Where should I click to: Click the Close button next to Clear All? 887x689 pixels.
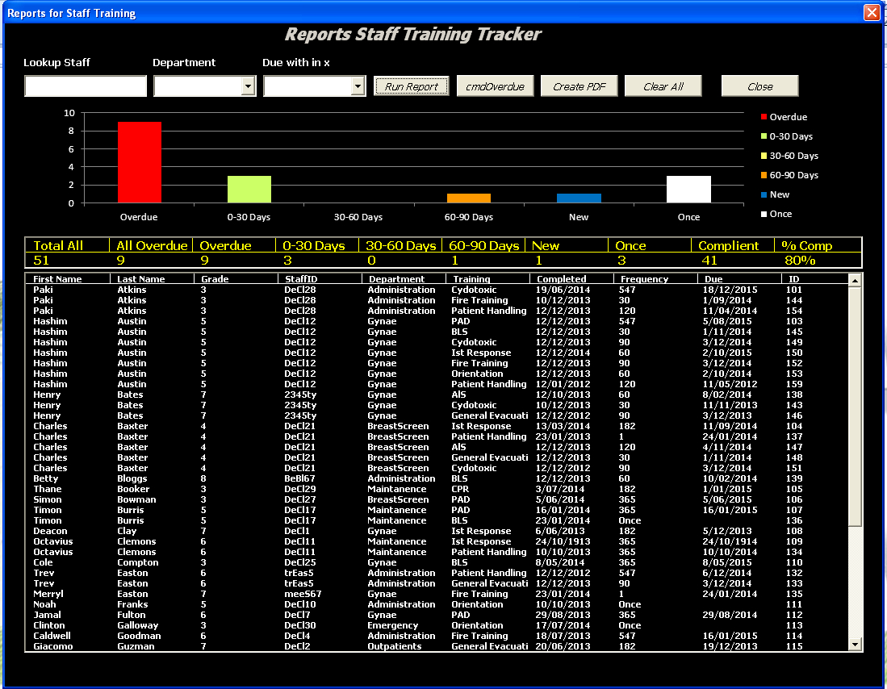point(759,86)
